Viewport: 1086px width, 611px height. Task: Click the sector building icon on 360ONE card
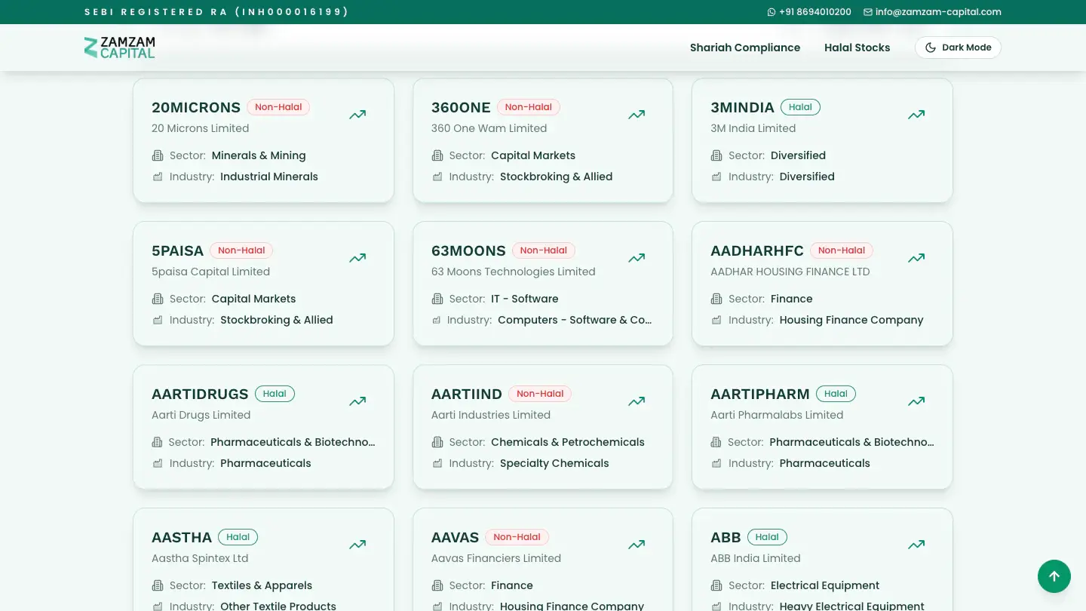pyautogui.click(x=437, y=155)
